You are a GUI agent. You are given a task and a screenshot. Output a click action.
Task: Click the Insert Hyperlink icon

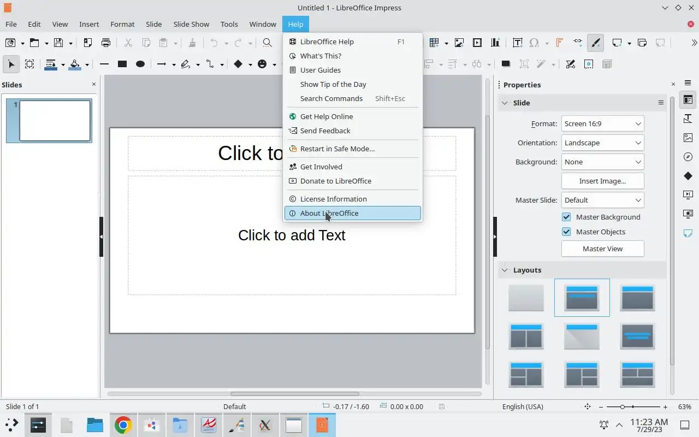(577, 43)
